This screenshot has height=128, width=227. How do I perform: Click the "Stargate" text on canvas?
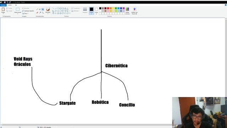67,103
